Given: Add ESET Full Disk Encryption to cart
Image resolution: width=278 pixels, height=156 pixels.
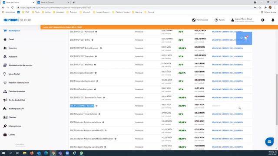Looking at the screenshot, I should point(227,89).
